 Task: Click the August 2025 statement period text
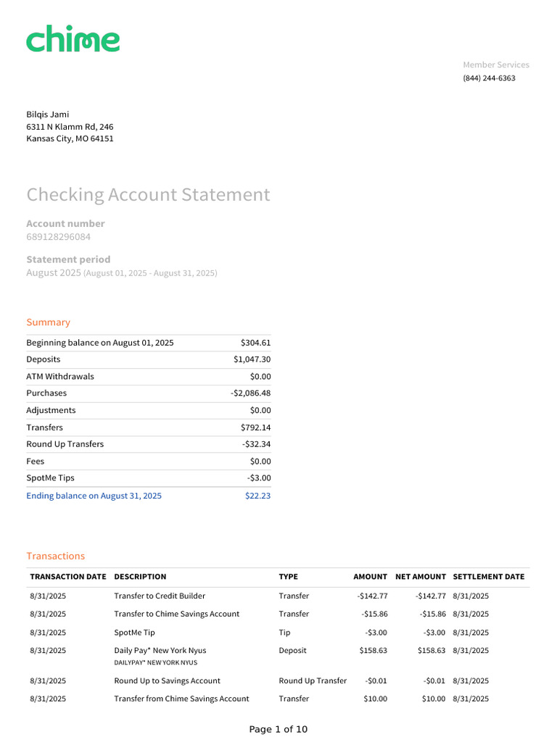point(122,273)
